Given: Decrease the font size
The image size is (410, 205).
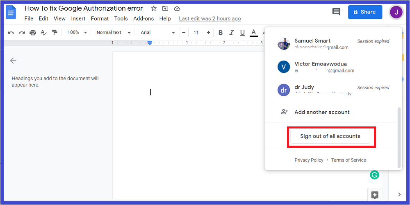Looking at the screenshot, I should (184, 33).
